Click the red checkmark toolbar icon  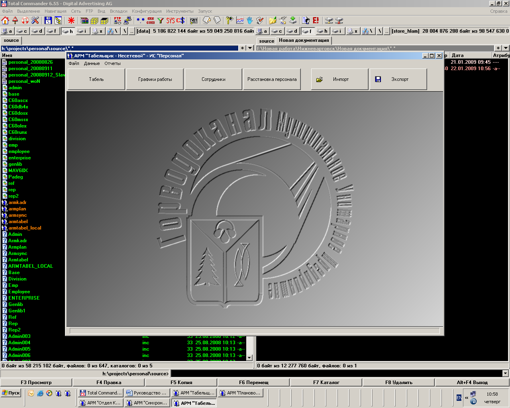click(260, 20)
